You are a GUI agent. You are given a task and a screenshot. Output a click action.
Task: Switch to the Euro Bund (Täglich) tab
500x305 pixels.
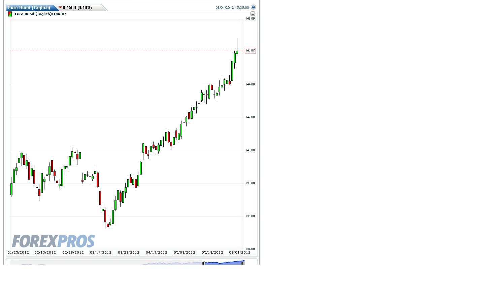pos(30,7)
